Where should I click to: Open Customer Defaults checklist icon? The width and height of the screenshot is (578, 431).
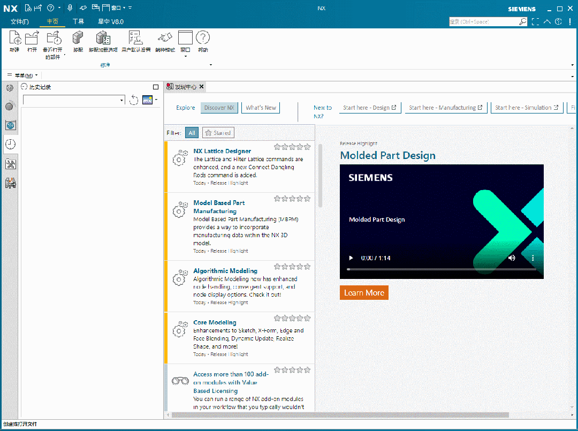pyautogui.click(x=135, y=38)
